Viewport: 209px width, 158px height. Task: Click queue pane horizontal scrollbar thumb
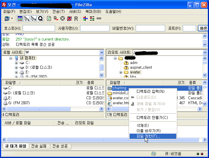tap(103, 140)
